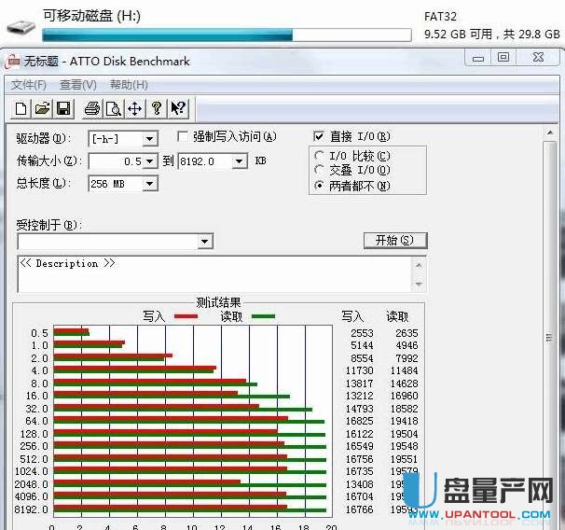Click the four-arrow move icon
The image size is (565, 530).
[x=134, y=109]
